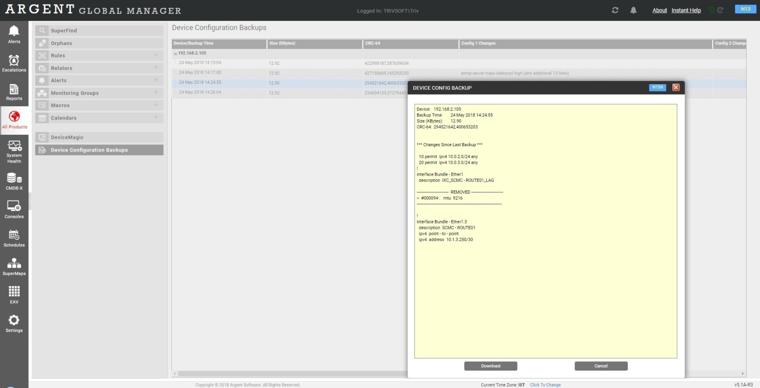Click the refresh icon in top bar
Screen dimensions: 760x388
[x=615, y=10]
